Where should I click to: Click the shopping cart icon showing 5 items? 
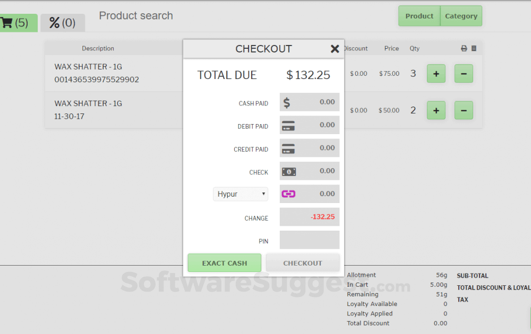click(x=7, y=23)
